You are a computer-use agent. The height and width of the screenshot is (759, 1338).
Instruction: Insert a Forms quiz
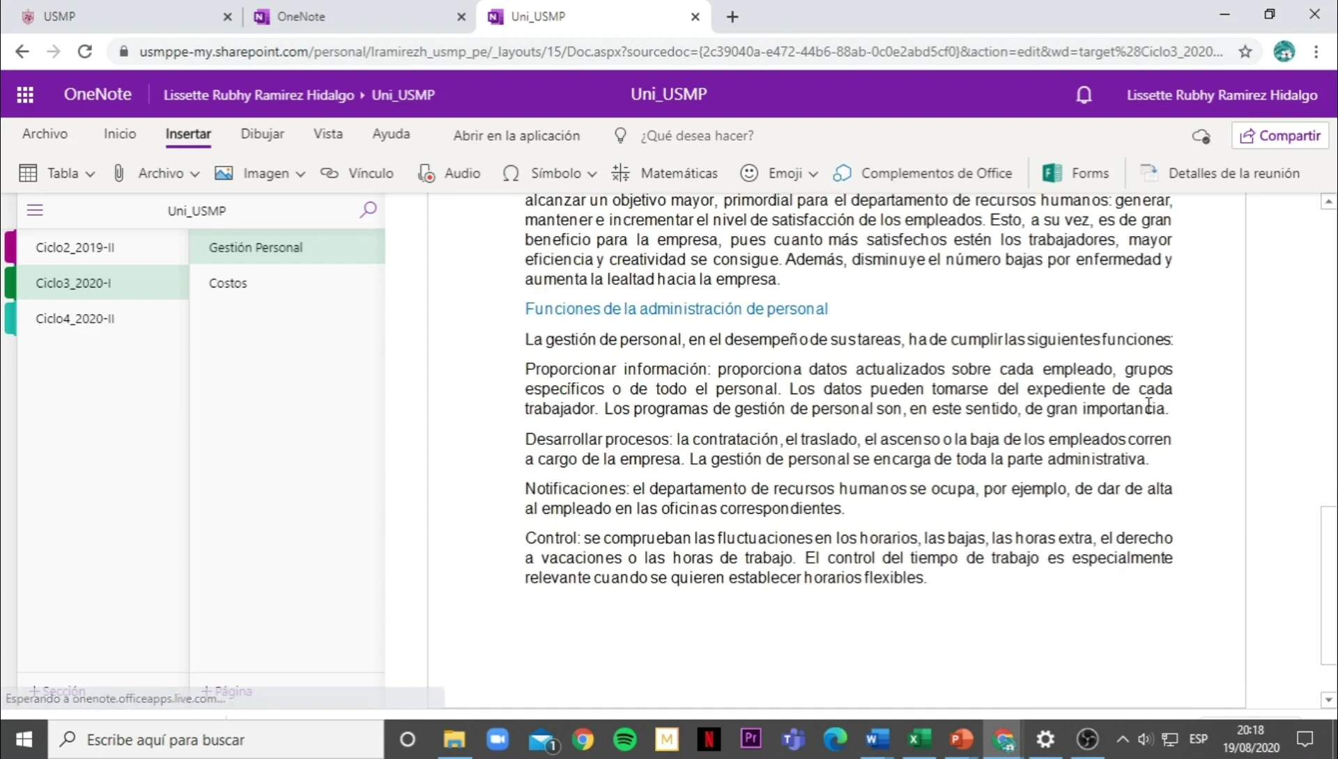[1075, 173]
